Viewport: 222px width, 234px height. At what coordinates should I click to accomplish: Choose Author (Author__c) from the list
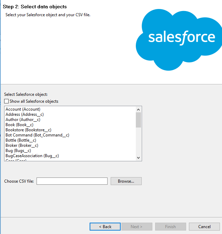[x=23, y=120]
